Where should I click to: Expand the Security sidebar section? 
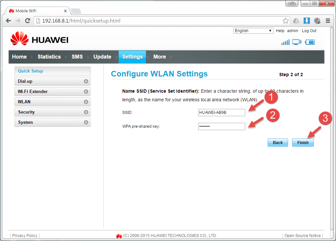pos(52,112)
